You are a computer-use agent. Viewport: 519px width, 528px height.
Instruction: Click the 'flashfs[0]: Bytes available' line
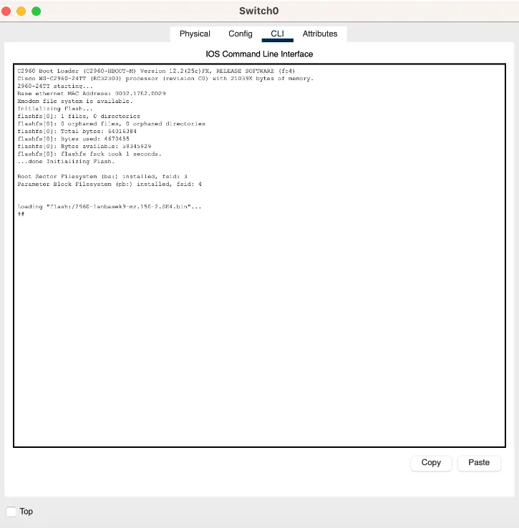tap(84, 147)
